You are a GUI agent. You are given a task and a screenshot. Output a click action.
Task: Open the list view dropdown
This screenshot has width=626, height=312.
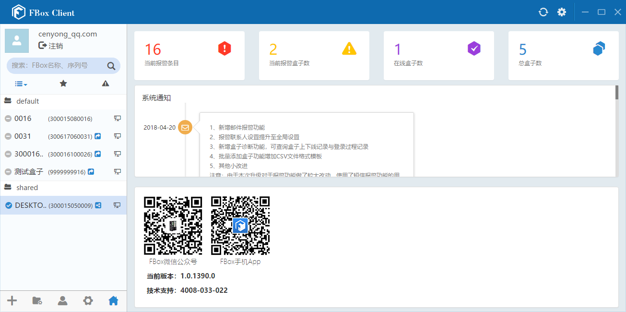21,84
